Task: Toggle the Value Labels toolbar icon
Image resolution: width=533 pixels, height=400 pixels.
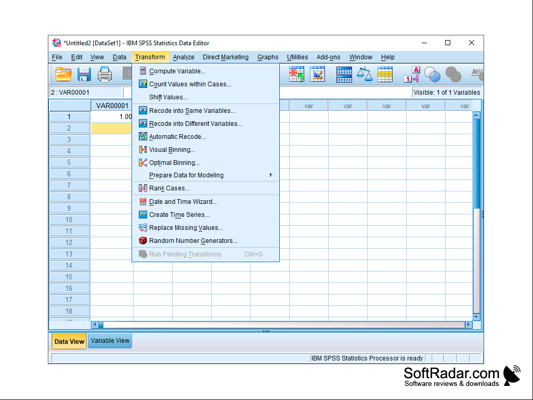Action: click(x=412, y=74)
